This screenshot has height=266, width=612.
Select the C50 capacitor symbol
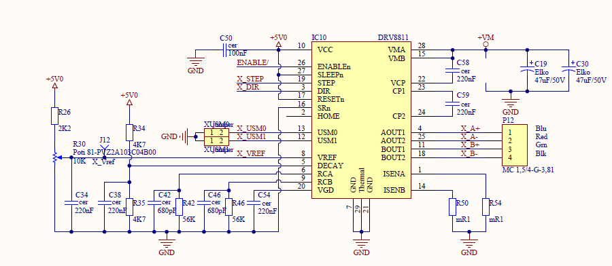coord(224,50)
